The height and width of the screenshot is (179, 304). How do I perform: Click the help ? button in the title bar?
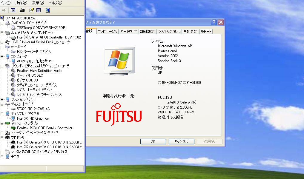[214, 22]
